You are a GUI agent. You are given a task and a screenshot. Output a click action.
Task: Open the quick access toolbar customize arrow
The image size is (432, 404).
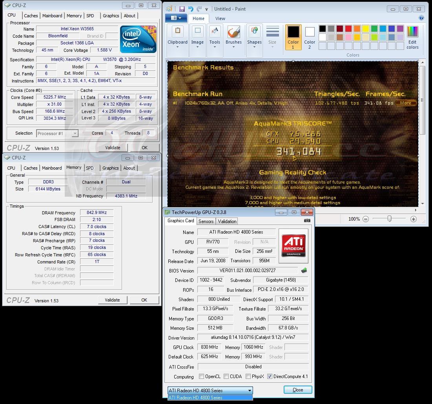click(x=206, y=9)
